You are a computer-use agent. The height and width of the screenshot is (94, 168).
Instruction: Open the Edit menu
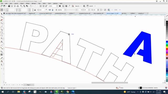click(6, 3)
